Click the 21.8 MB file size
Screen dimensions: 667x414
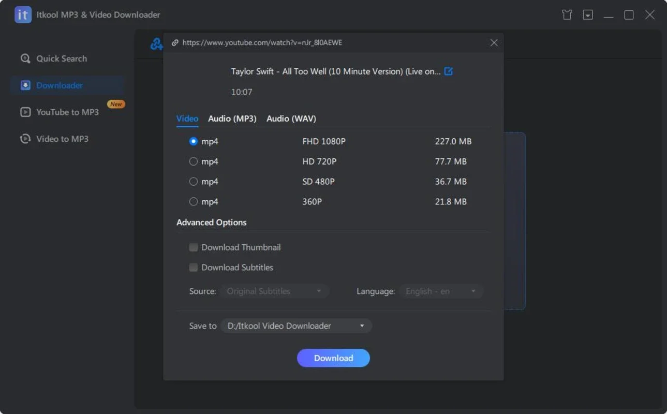[451, 202]
